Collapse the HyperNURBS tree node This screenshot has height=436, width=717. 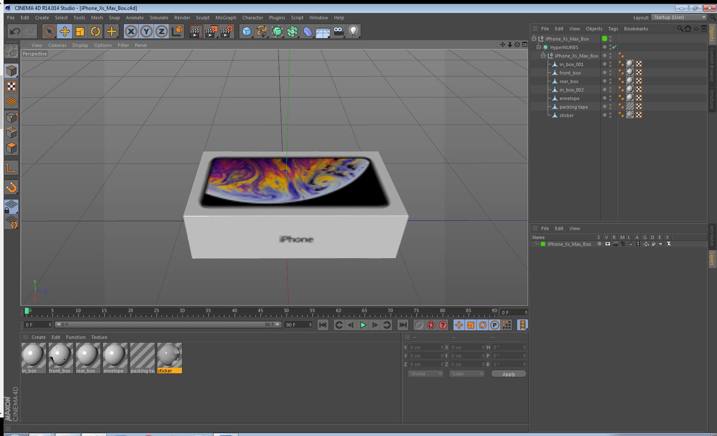(538, 47)
